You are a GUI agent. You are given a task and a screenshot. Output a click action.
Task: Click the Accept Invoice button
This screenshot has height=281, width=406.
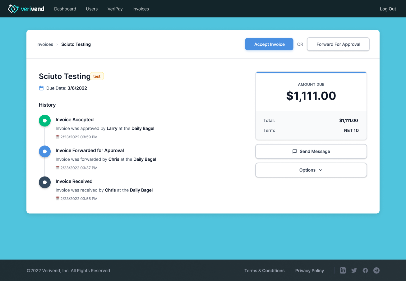(269, 44)
